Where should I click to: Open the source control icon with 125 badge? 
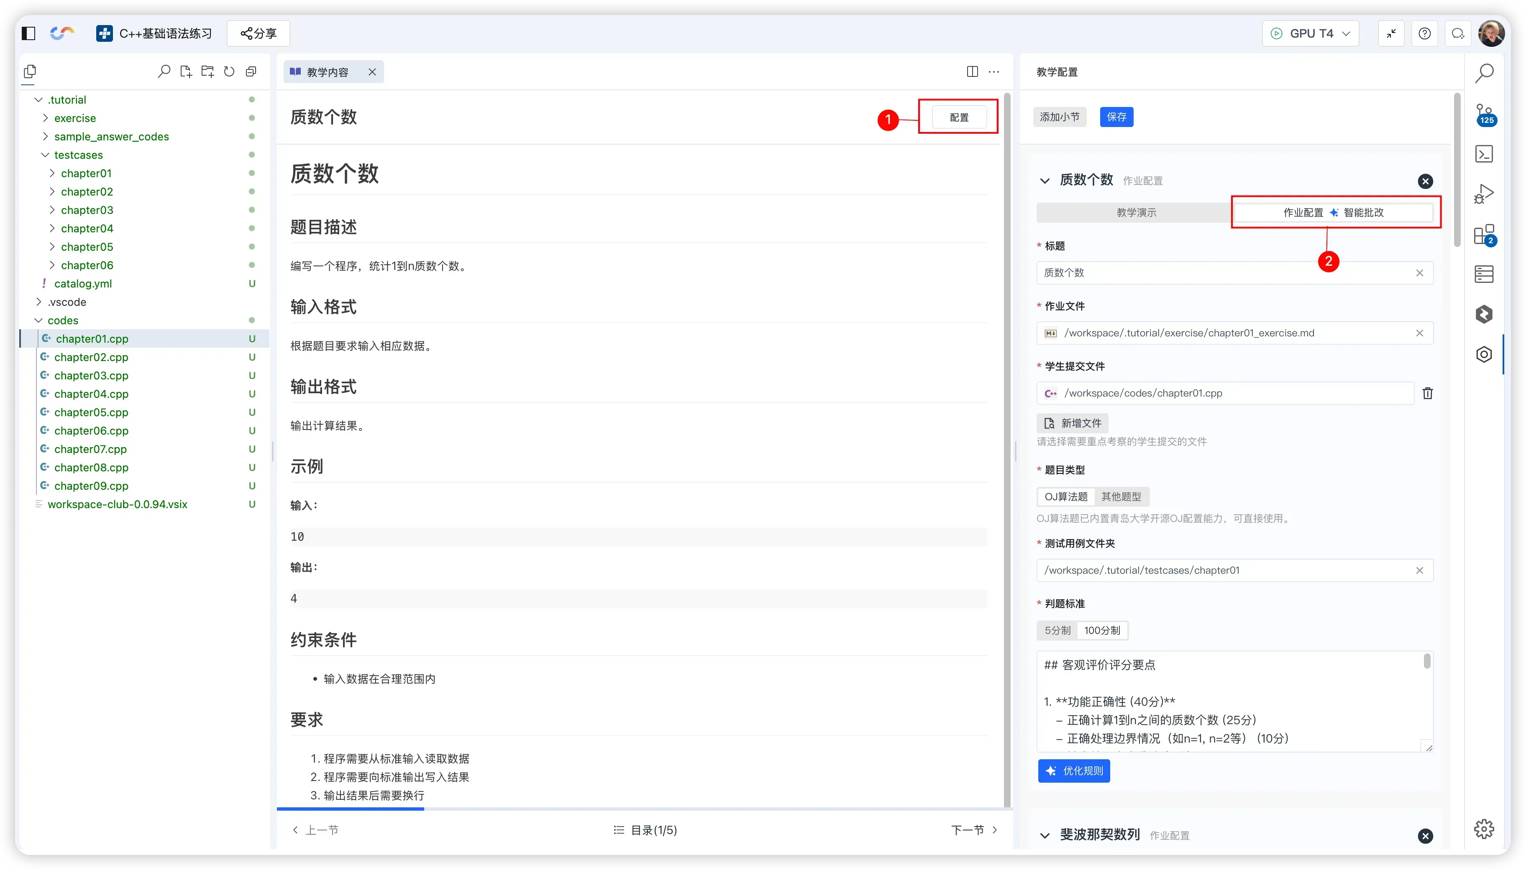point(1484,114)
